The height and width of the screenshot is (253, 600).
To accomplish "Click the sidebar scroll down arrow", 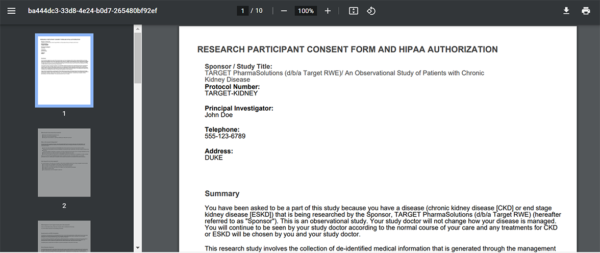I will pyautogui.click(x=138, y=247).
